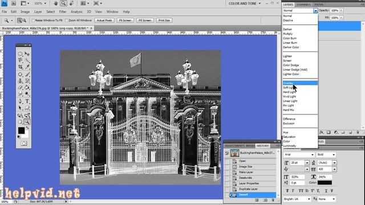The image size is (365, 205).
Task: Open the Image menu
Action: click(25, 11)
